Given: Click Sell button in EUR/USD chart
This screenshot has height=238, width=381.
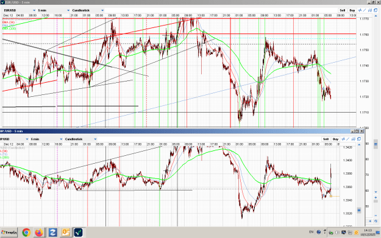Looking at the screenshot, I should click(x=342, y=10).
